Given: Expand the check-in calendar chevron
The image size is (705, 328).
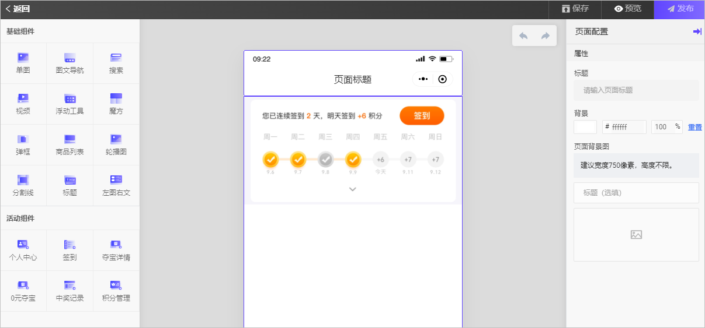Looking at the screenshot, I should (353, 189).
